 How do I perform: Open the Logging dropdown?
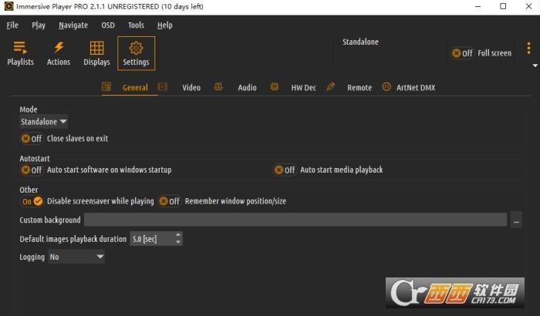(x=76, y=257)
